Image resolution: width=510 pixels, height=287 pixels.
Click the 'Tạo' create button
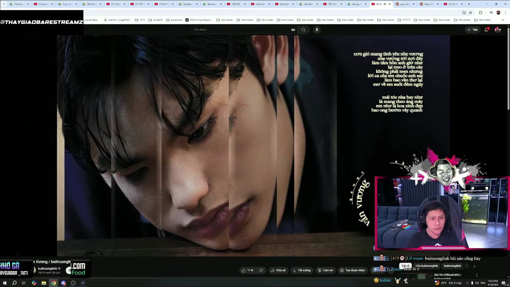(x=472, y=29)
